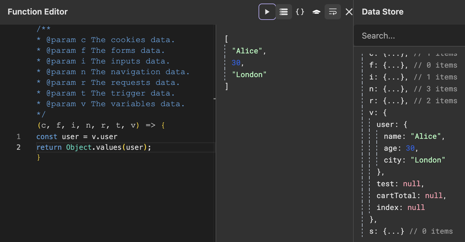Expand the s: {...} entry

pyautogui.click(x=411, y=231)
